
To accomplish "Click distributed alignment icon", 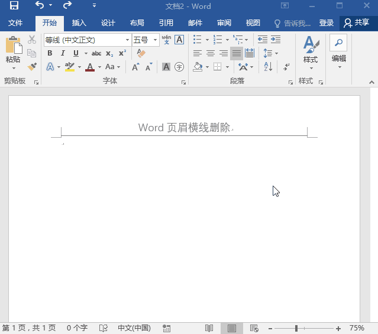I will click(250, 53).
